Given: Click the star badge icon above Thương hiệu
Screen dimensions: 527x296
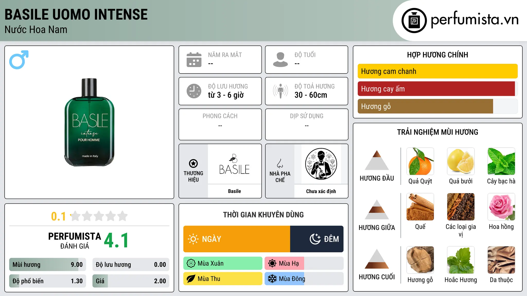Looking at the screenshot, I should point(193,163).
